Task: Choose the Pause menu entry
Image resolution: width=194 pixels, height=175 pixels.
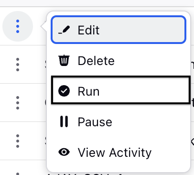Action: coord(119,121)
